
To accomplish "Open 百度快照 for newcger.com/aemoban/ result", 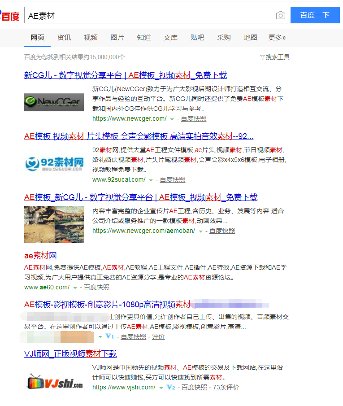I will coord(222,231).
